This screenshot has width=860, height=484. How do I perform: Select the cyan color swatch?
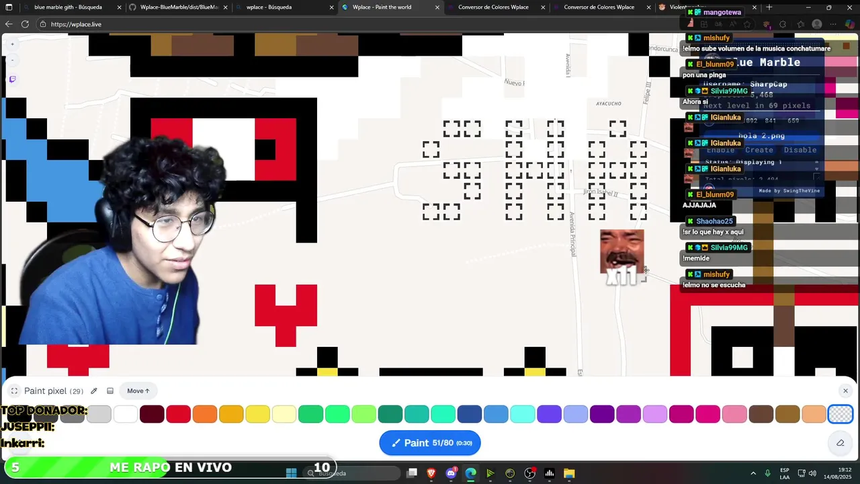[x=523, y=414]
